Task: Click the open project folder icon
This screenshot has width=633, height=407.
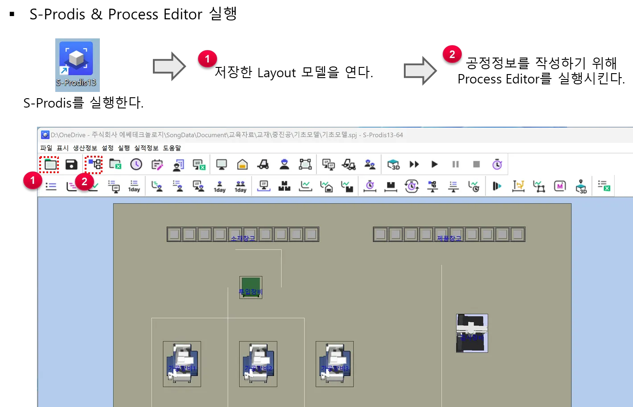Action: [x=50, y=165]
